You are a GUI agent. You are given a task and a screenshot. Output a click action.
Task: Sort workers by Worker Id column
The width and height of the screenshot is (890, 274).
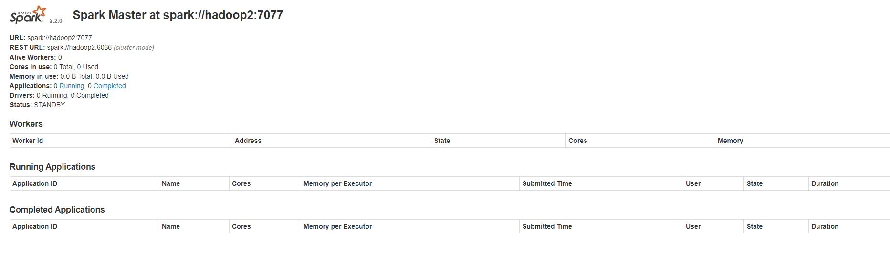pyautogui.click(x=28, y=141)
